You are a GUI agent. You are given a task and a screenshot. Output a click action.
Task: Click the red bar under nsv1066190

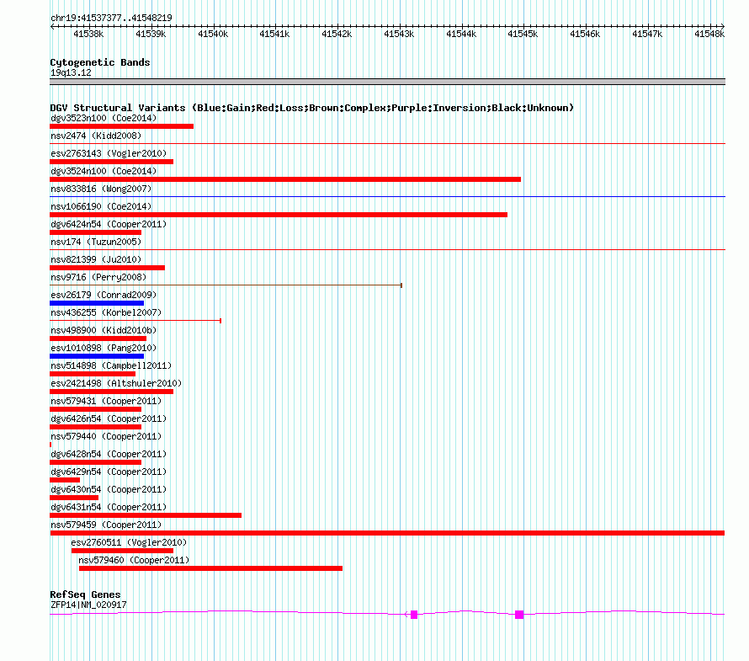[x=279, y=215]
